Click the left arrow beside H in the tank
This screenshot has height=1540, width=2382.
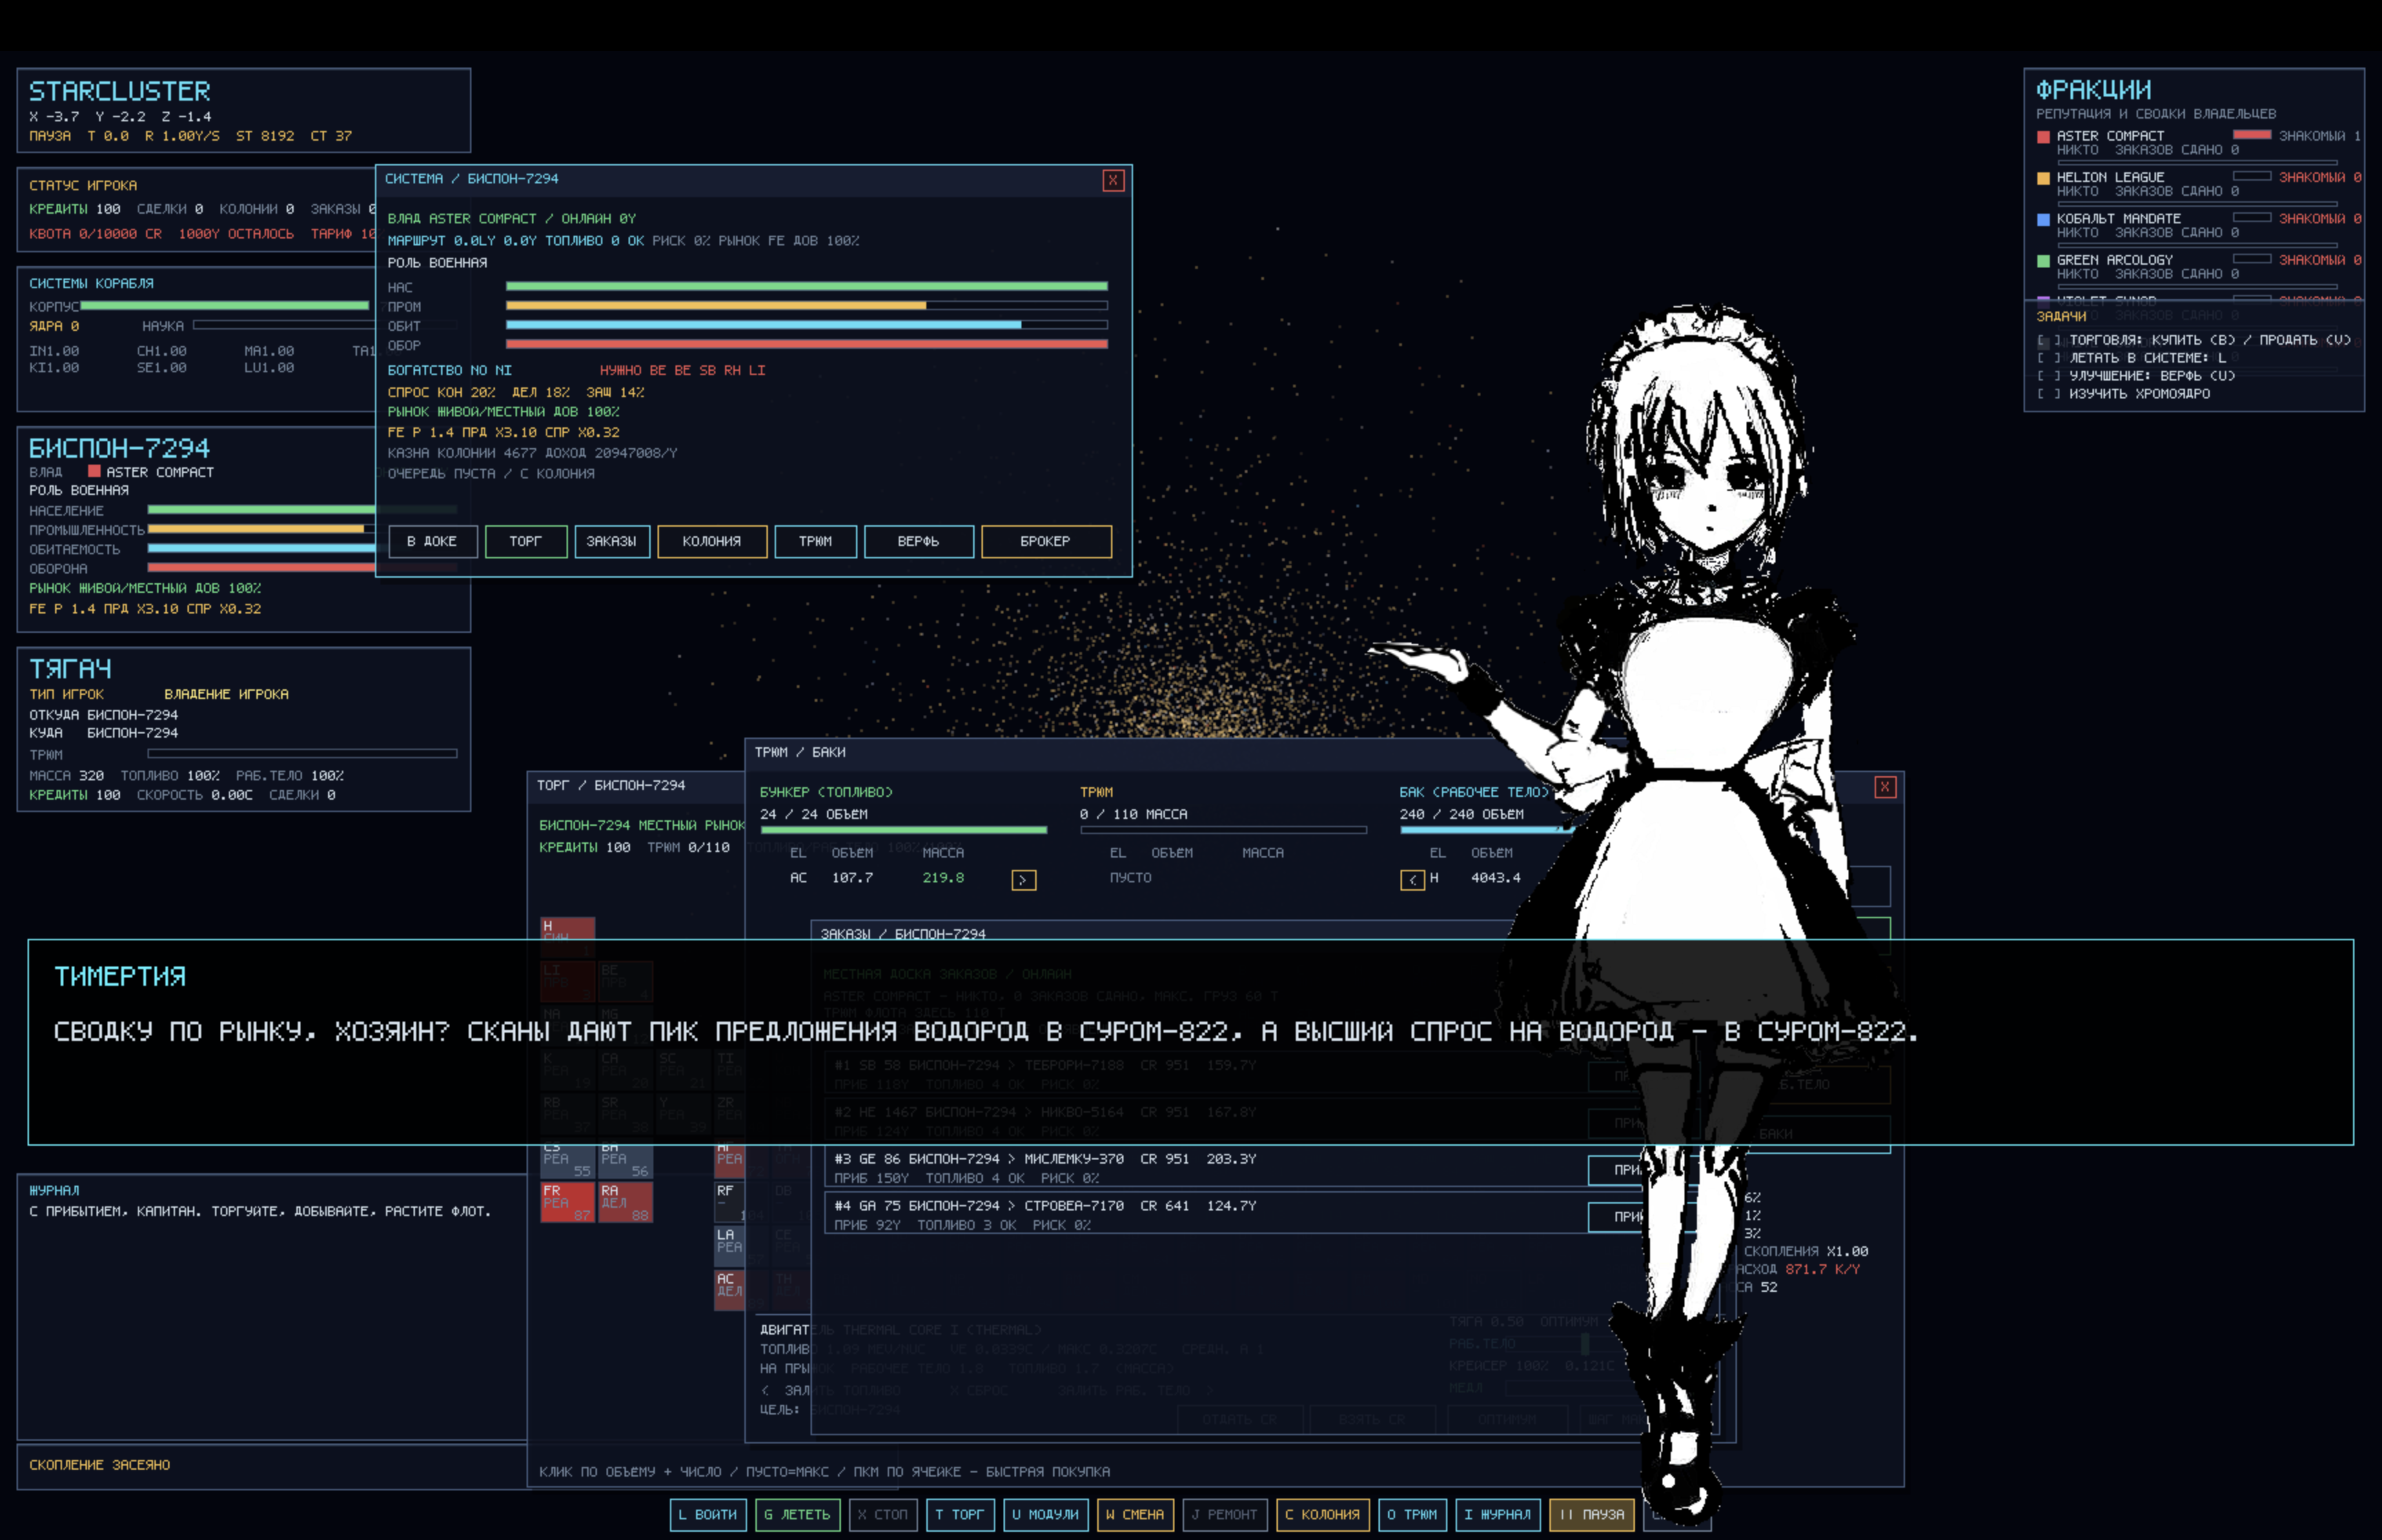[1412, 880]
